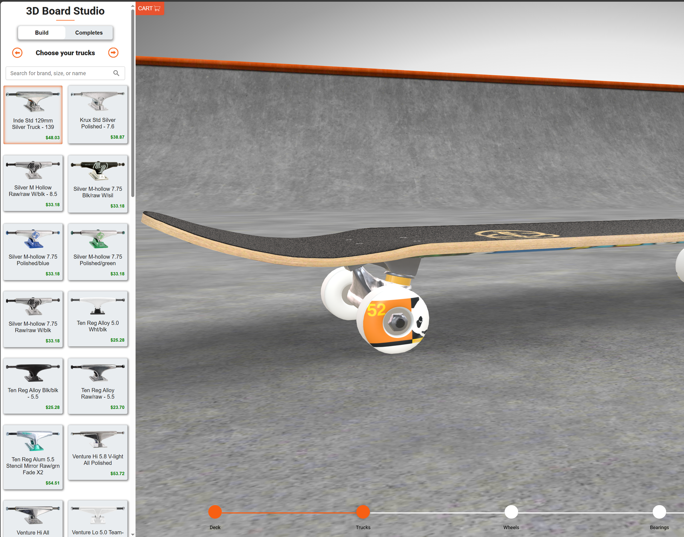Pick Venture Hi 5.8 V-light All Polished
This screenshot has height=537, width=684.
[x=98, y=452]
